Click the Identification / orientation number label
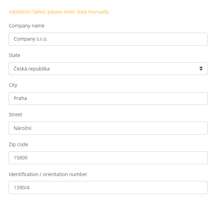 point(48,174)
